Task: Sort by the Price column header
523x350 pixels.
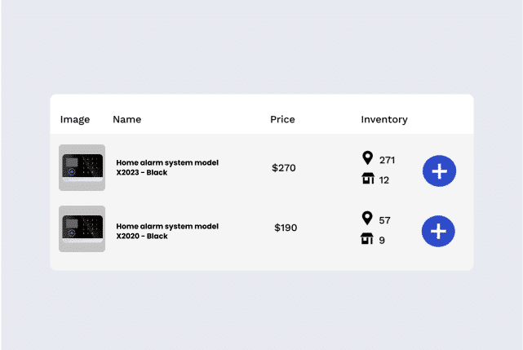Action: tap(282, 119)
